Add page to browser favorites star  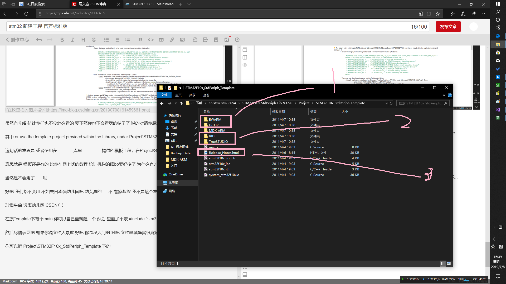point(438,14)
